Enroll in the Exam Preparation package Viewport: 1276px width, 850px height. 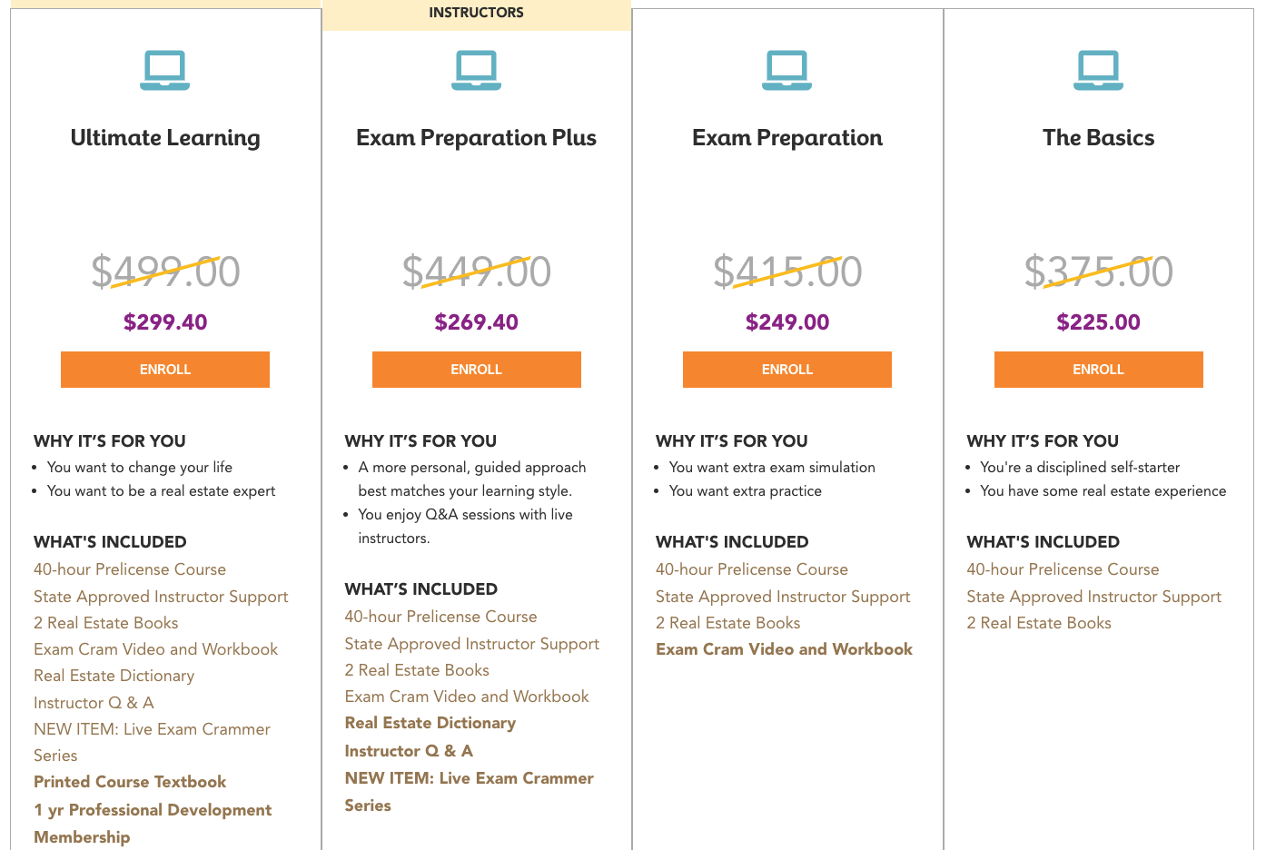click(x=787, y=370)
